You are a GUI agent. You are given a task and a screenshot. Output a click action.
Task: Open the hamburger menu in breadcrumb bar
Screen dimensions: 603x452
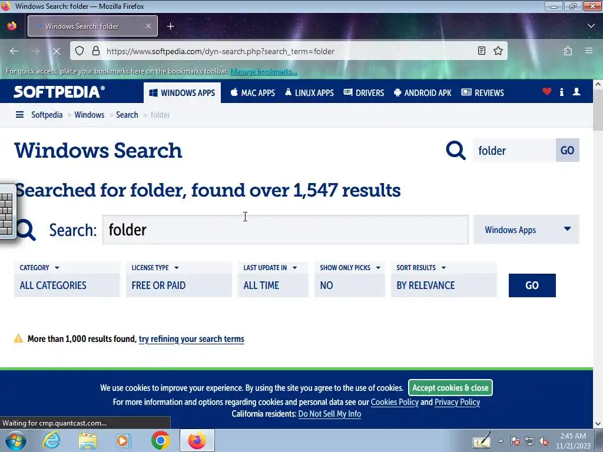[19, 115]
